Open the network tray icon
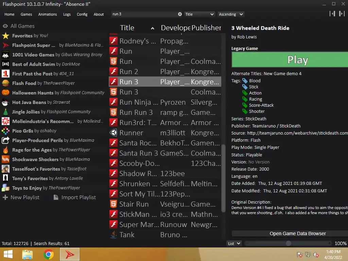 pos(308,255)
